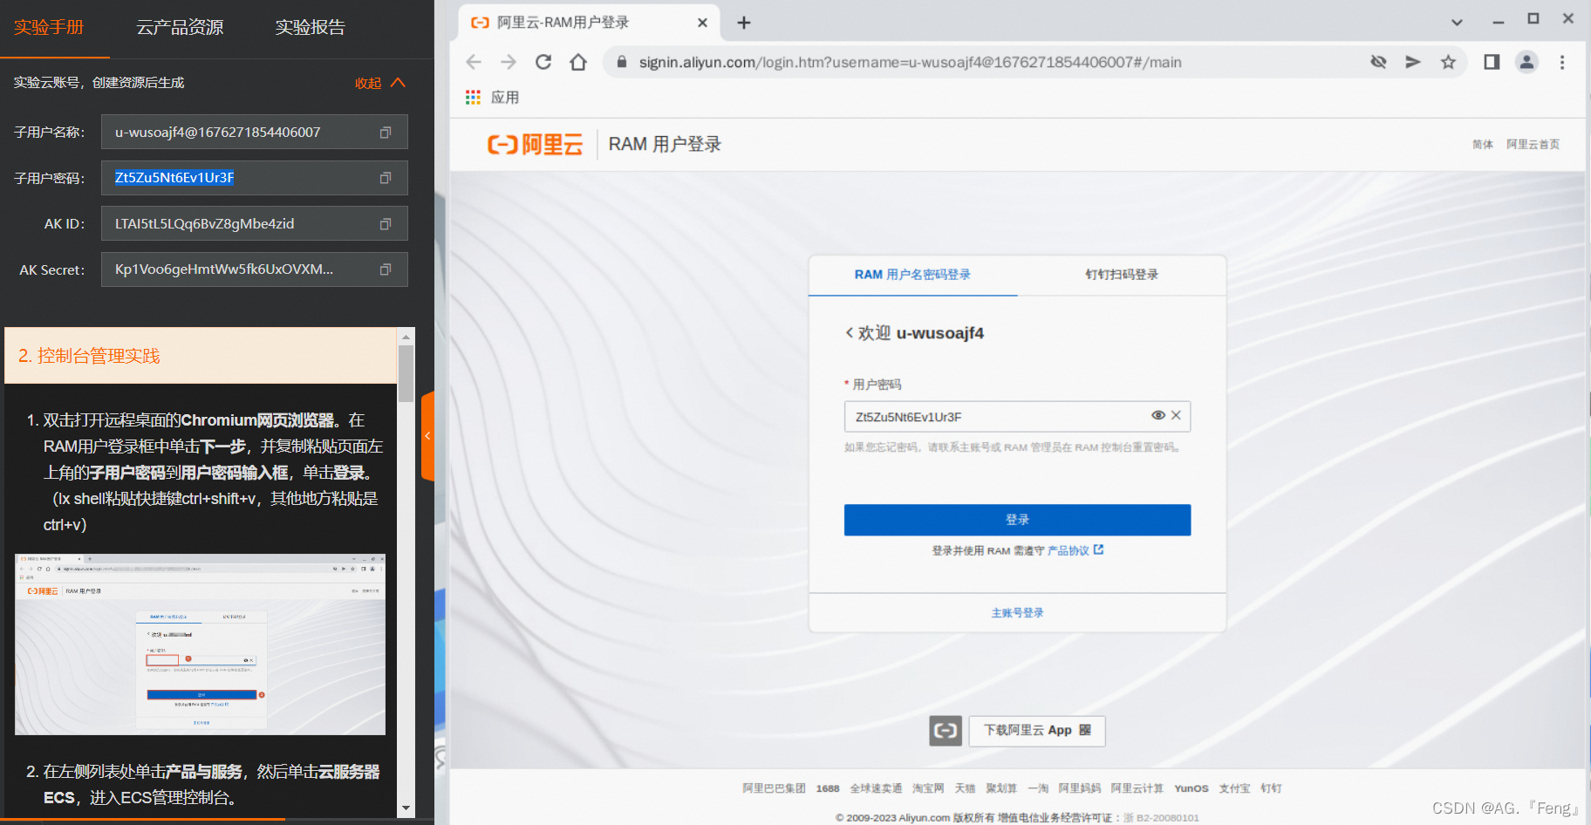Image resolution: width=1591 pixels, height=825 pixels.
Task: Switch to 实验手册 tab
Action: point(49,27)
